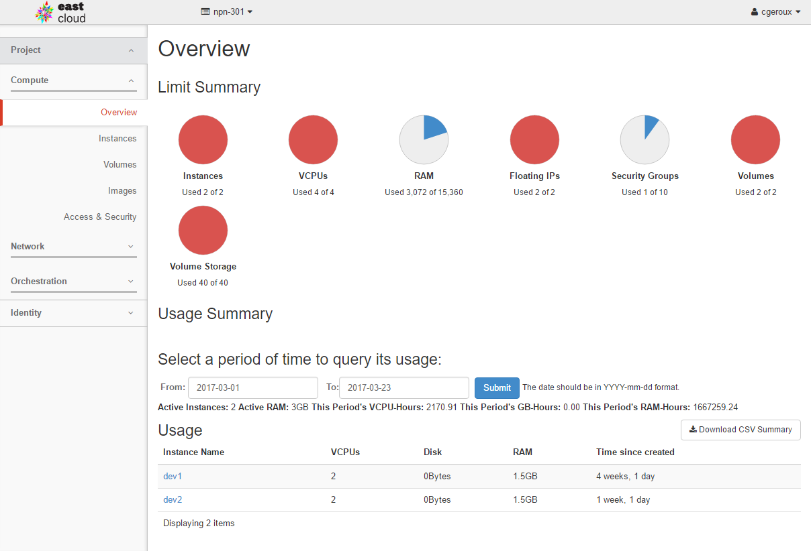The image size is (811, 551).
Task: Collapse the Project section
Action: point(74,50)
